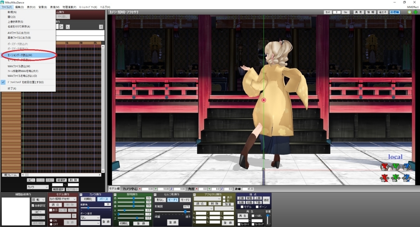Click the 背面 back view button
This screenshot has width=420, height=227.
(x=250, y=198)
